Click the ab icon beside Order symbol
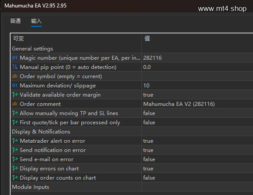 [x=14, y=76]
